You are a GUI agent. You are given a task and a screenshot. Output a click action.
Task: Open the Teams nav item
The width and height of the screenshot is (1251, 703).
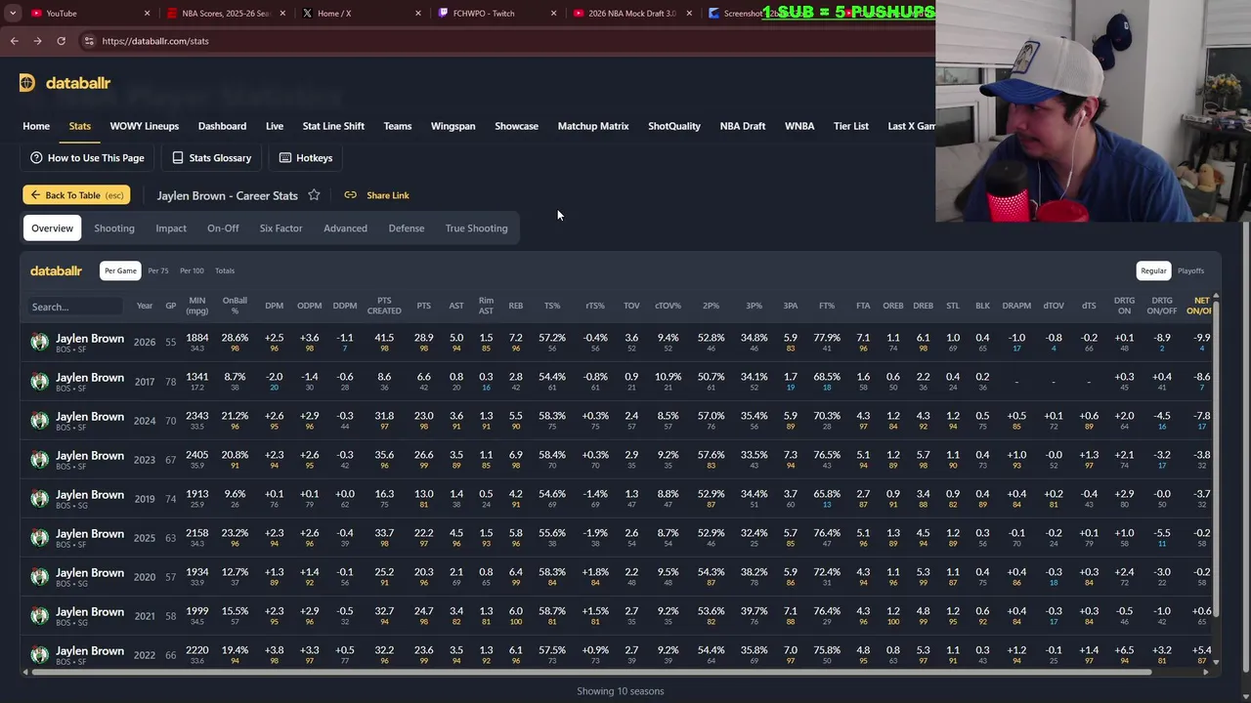398,126
